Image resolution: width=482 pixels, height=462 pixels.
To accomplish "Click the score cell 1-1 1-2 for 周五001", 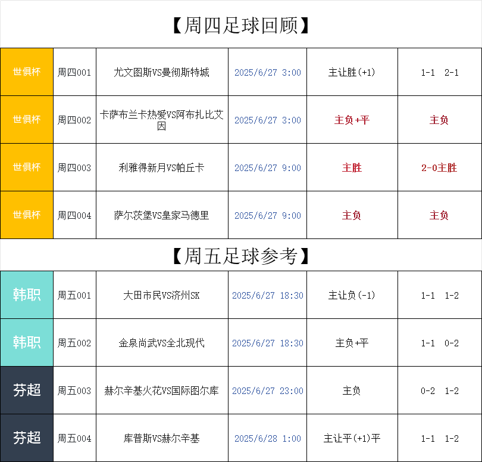I will click(440, 294).
